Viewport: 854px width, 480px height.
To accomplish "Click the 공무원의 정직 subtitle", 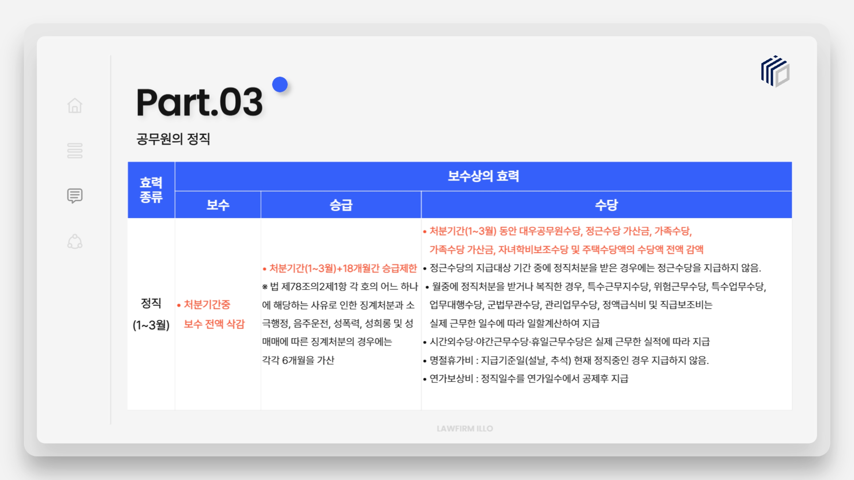I will pyautogui.click(x=173, y=139).
